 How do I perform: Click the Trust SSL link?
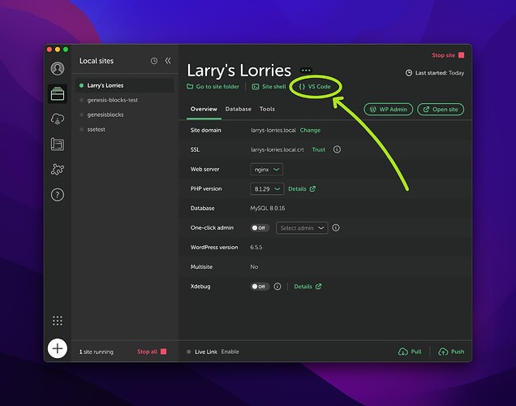319,149
